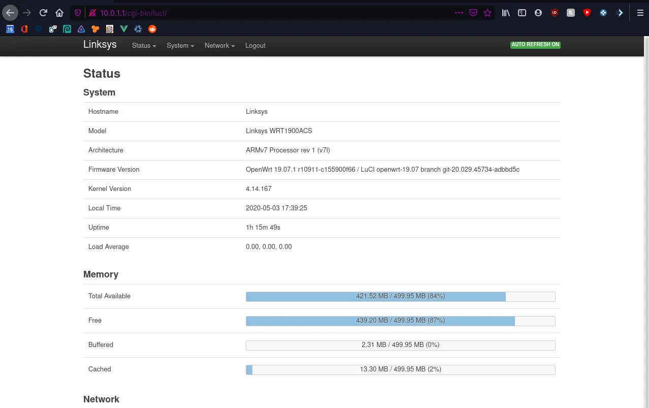Viewport: 649px width, 408px height.
Task: Open the Library bookshelf icon
Action: point(506,13)
